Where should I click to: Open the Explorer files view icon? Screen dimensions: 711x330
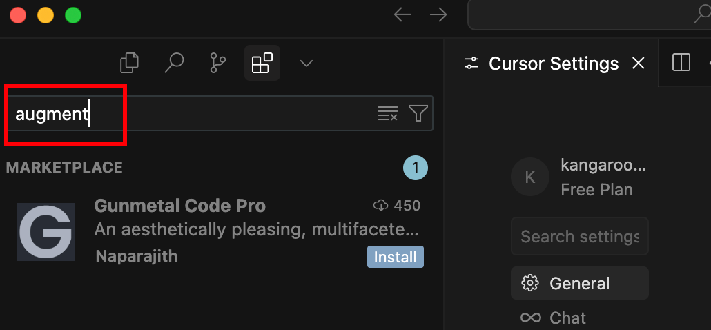129,63
